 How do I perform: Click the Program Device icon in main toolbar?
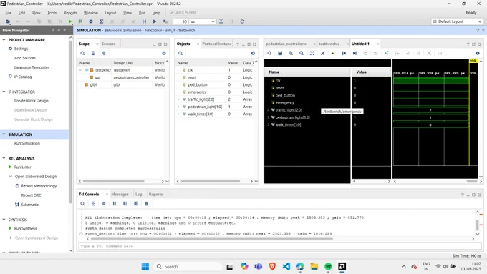(x=80, y=21)
